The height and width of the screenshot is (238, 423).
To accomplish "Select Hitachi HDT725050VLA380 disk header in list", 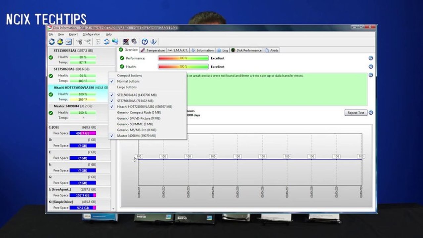I will click(81, 88).
